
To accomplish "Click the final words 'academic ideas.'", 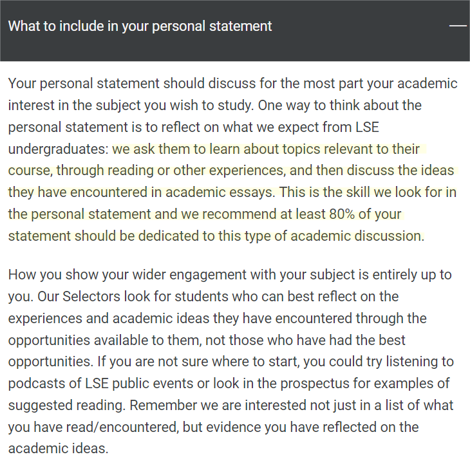I will coord(58,449).
